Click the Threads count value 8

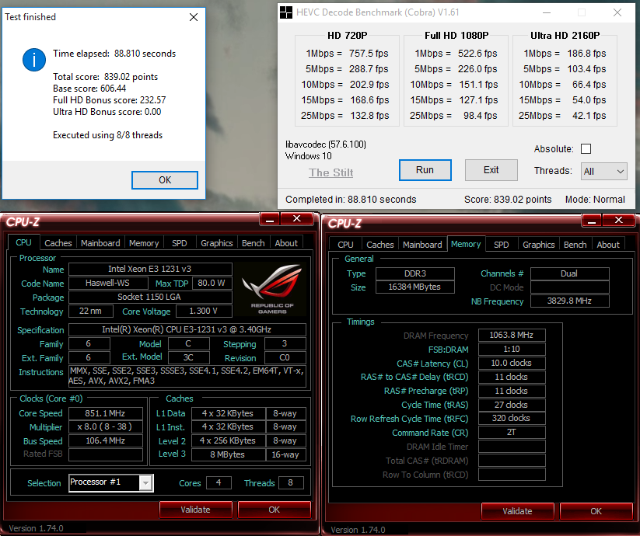(x=291, y=482)
